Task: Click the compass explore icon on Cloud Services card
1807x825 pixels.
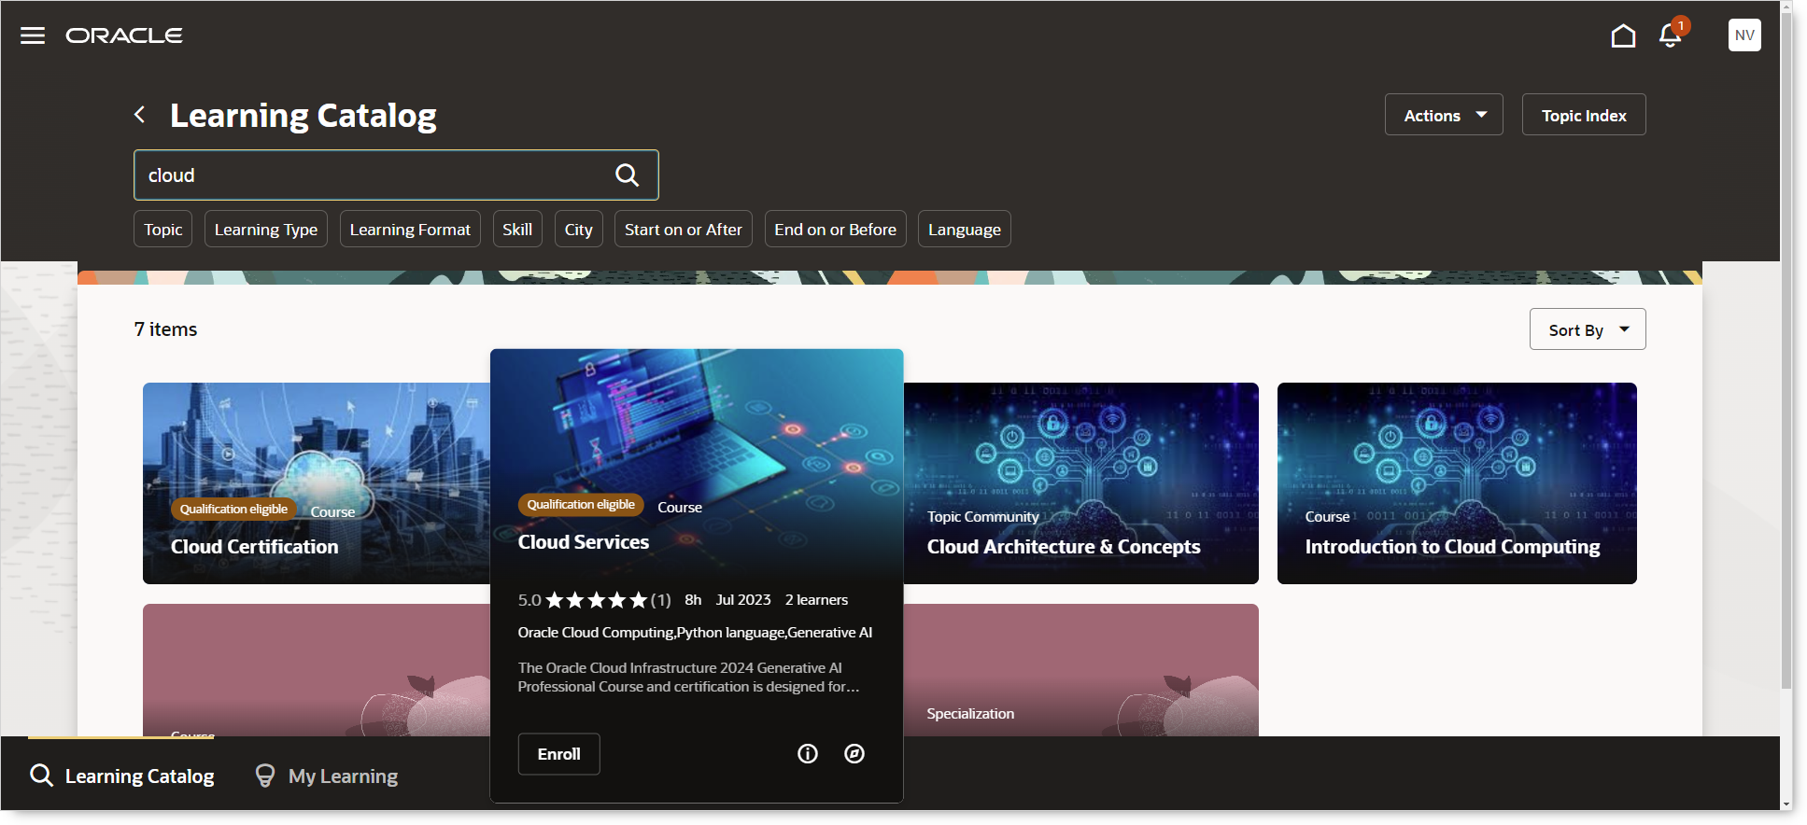Action: [854, 754]
